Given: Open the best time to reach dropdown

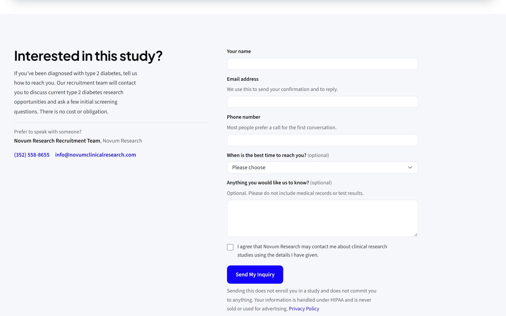Looking at the screenshot, I should [x=322, y=167].
